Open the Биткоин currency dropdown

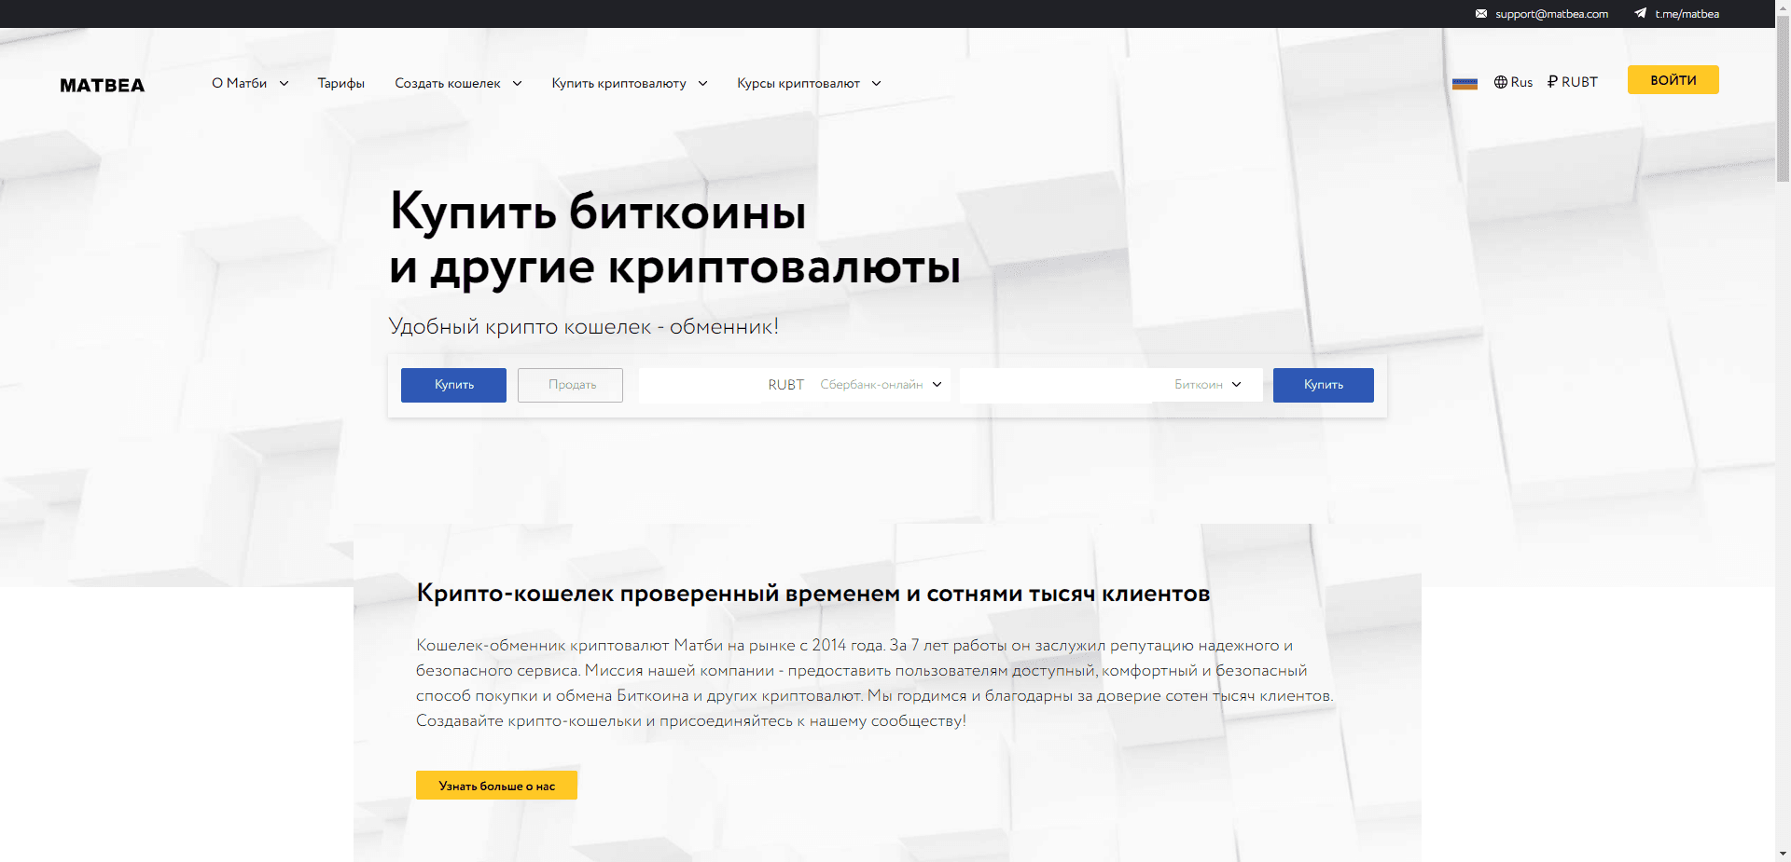[1210, 384]
